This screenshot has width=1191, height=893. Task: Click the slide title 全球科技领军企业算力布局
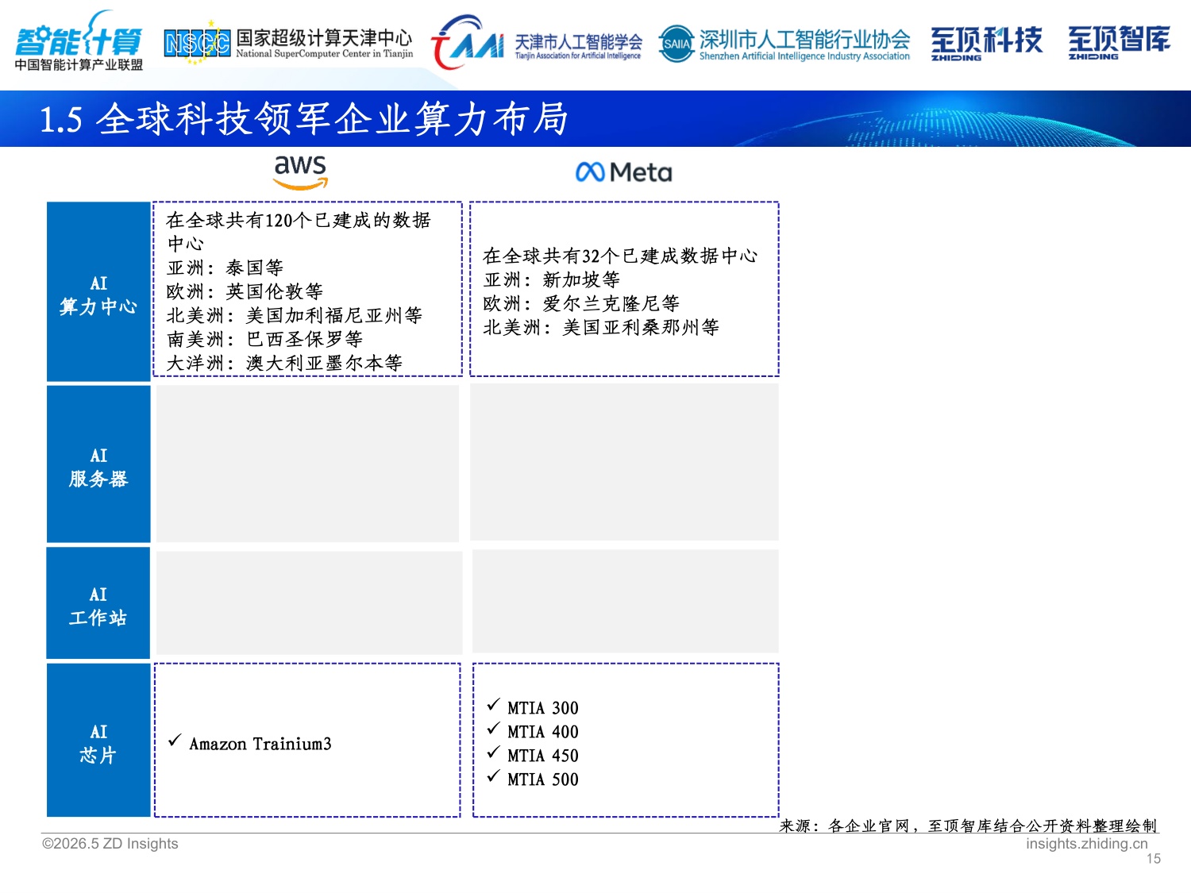tap(332, 119)
